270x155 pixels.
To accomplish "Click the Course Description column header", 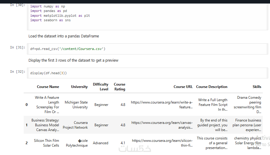I will tap(212, 87).
